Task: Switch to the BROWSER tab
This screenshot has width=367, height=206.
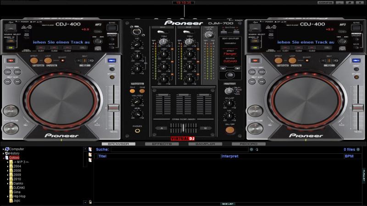Action: click(118, 144)
